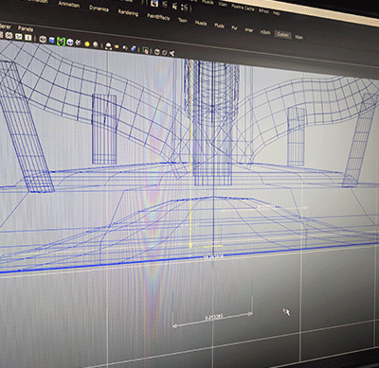Viewport: 379px width, 368px height.
Task: Enable the wireframe display cube icon
Action: click(43, 40)
